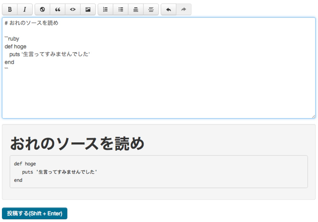
Task: Click the 'def hoge' line in the editor
Action: click(x=16, y=47)
